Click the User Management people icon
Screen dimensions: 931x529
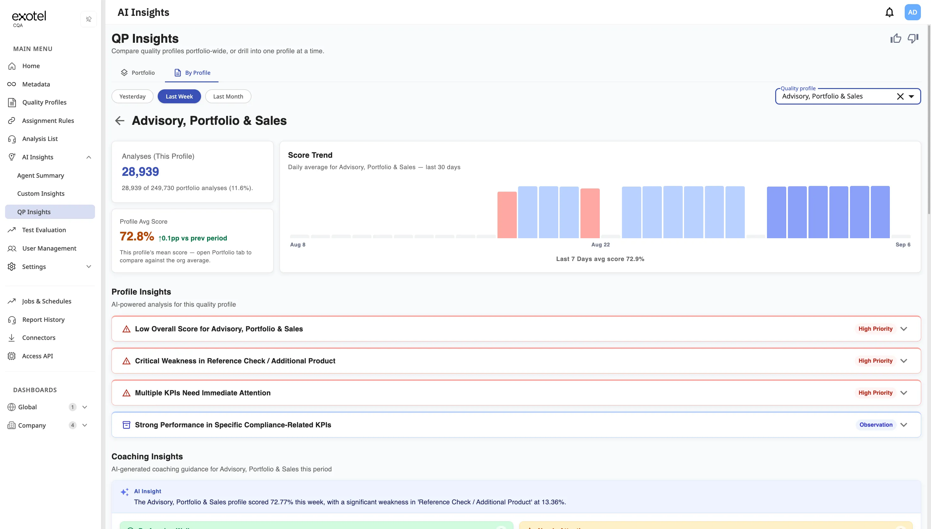tap(12, 249)
